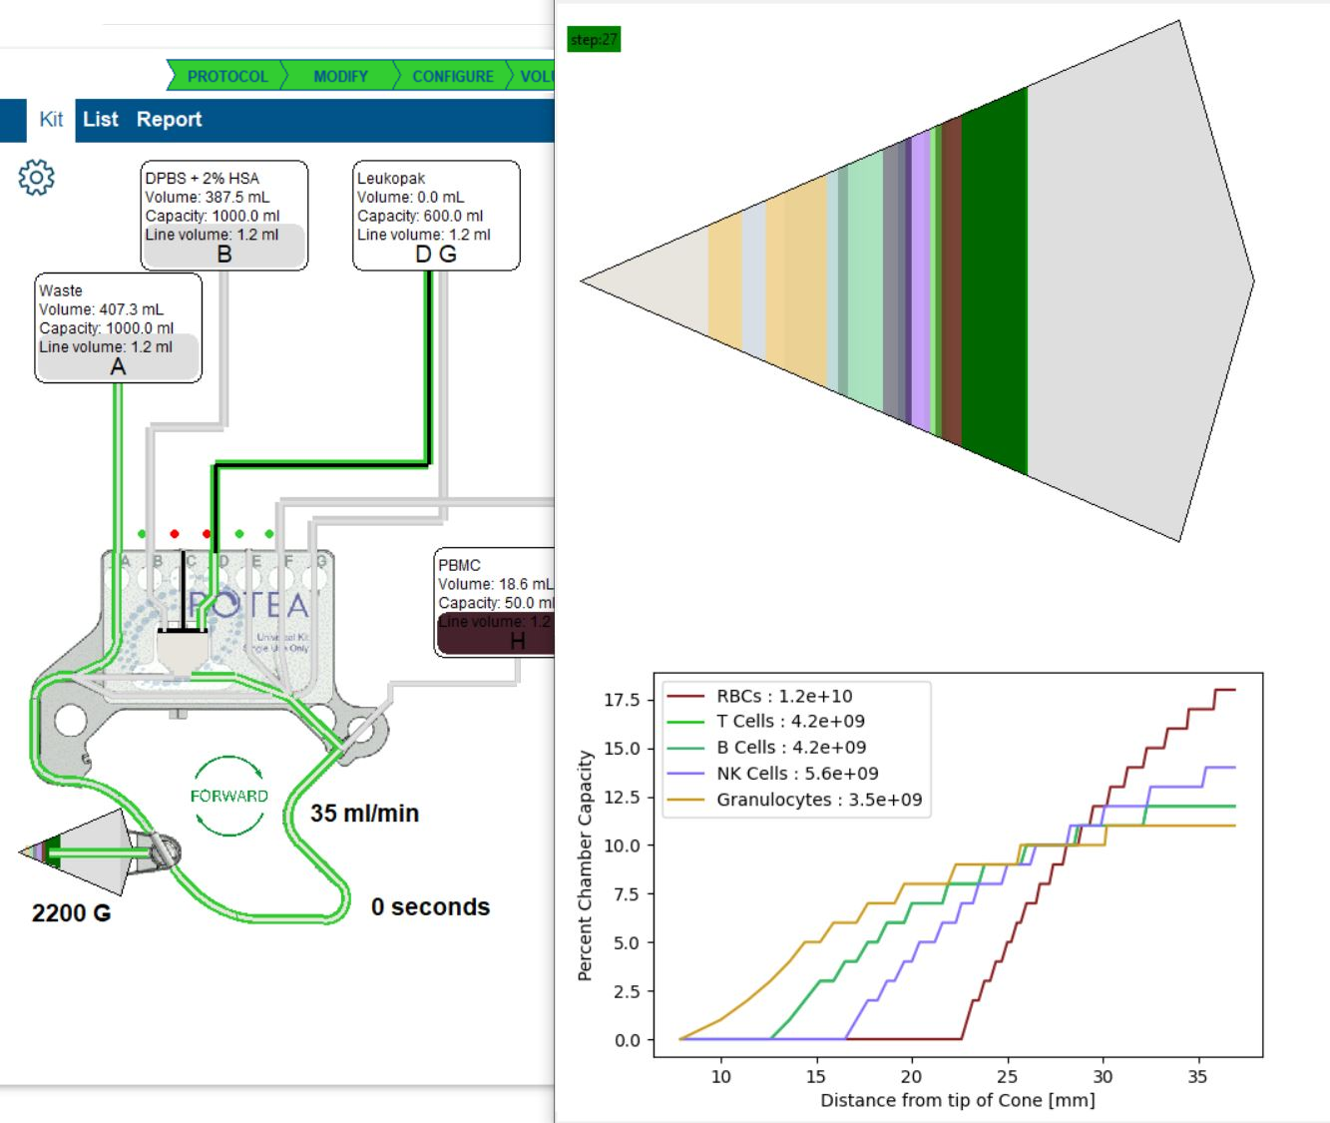Select the DPBS + 2% HSA bag B
Image resolution: width=1330 pixels, height=1123 pixels.
click(223, 216)
